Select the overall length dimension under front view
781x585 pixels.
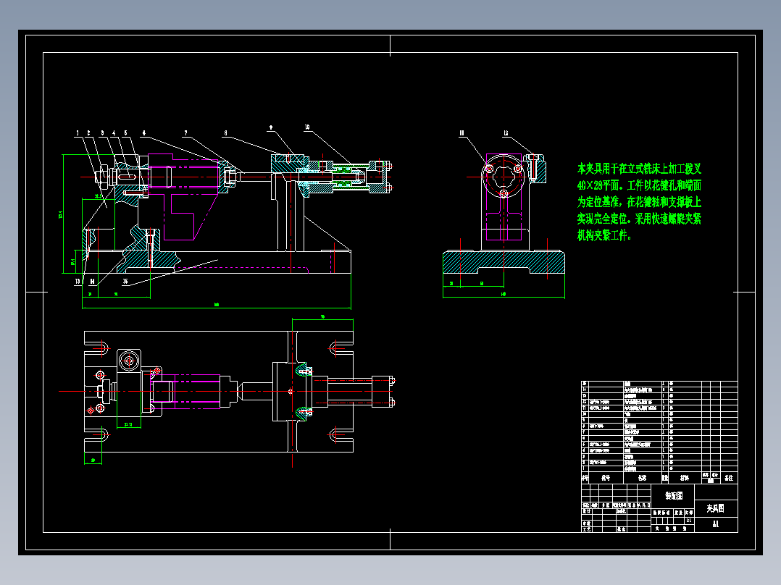coord(217,306)
